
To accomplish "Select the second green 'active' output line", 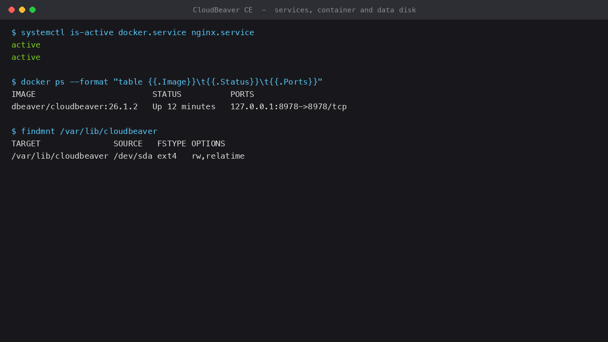I will [x=26, y=57].
